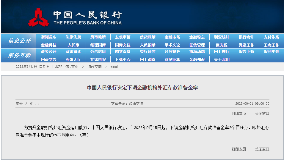Select 征信管理 menu entry

[x=197, y=45]
